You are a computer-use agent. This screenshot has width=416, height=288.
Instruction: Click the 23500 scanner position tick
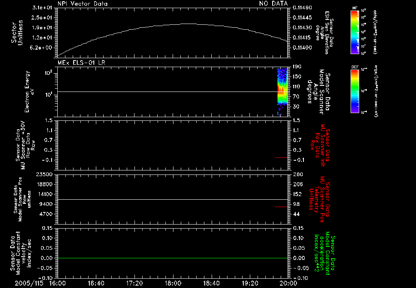coord(44,175)
